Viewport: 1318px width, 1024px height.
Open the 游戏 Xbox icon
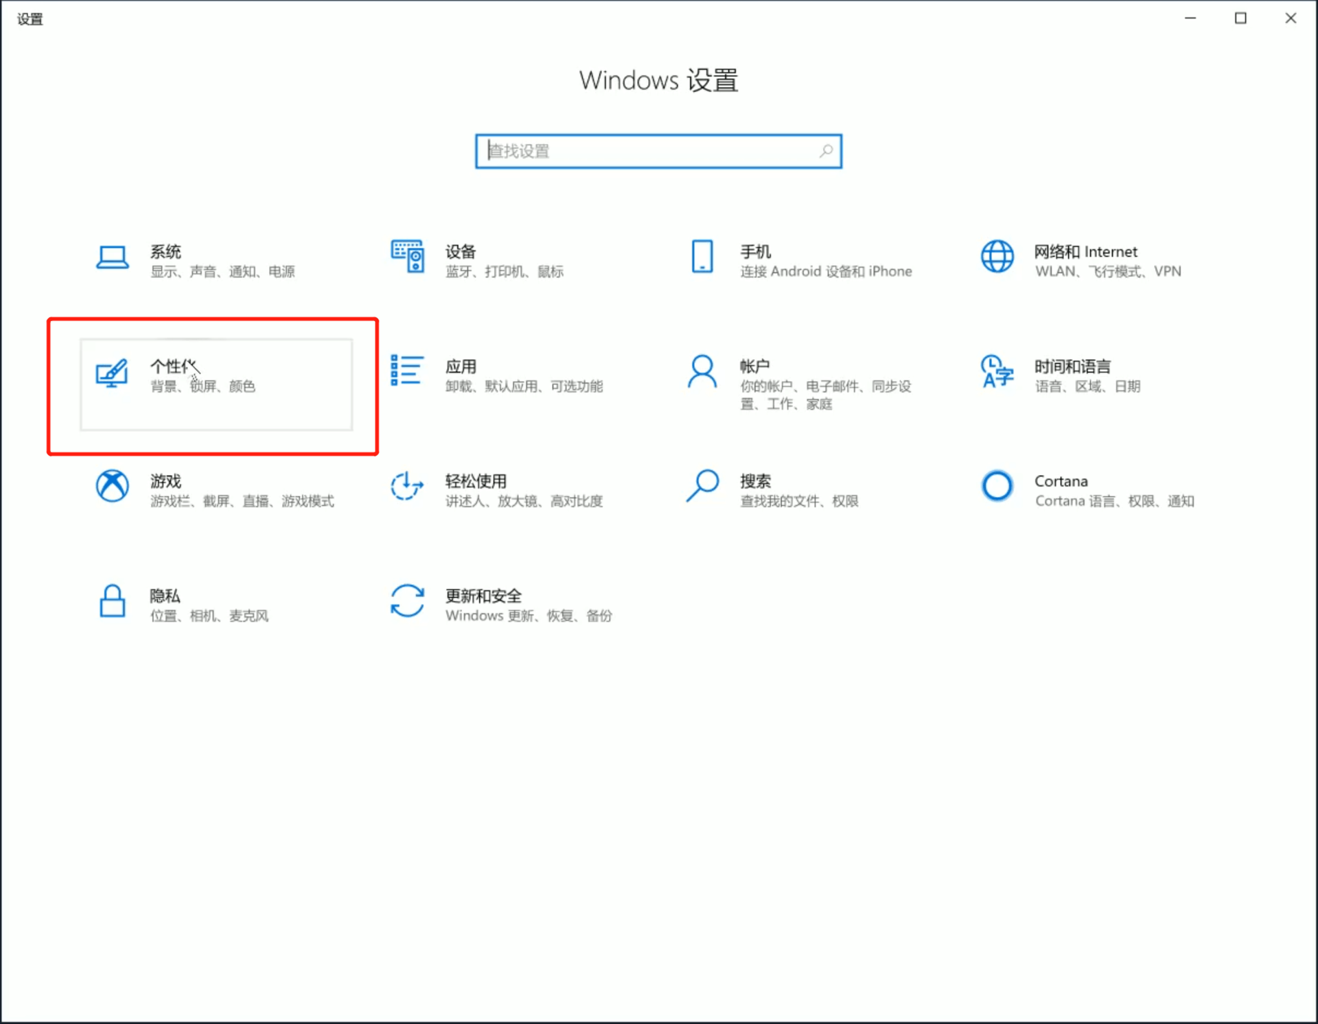[112, 486]
